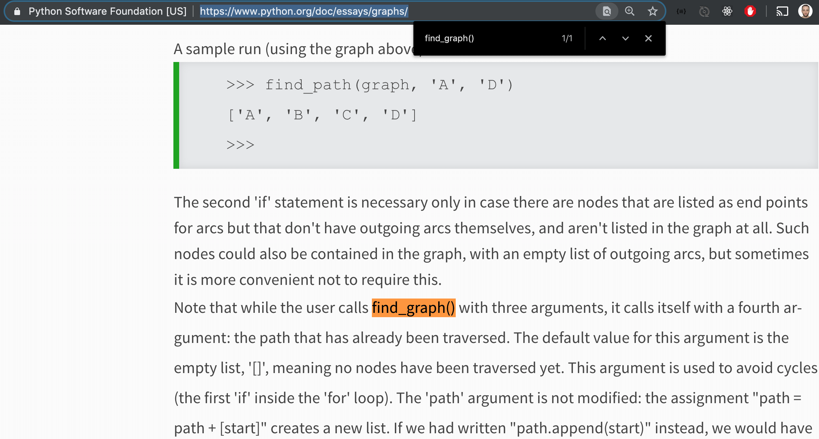Jump to previous find match
Screen dimensions: 819x439
tap(602, 38)
